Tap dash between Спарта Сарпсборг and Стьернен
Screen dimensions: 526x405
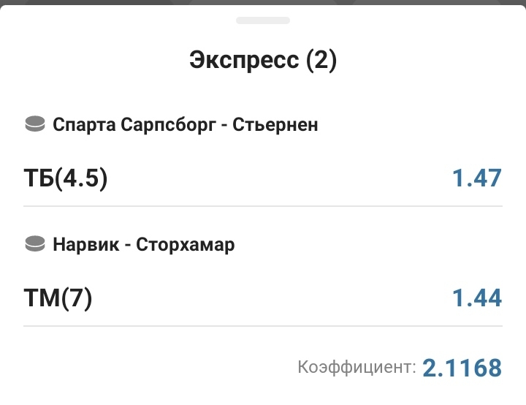point(224,125)
